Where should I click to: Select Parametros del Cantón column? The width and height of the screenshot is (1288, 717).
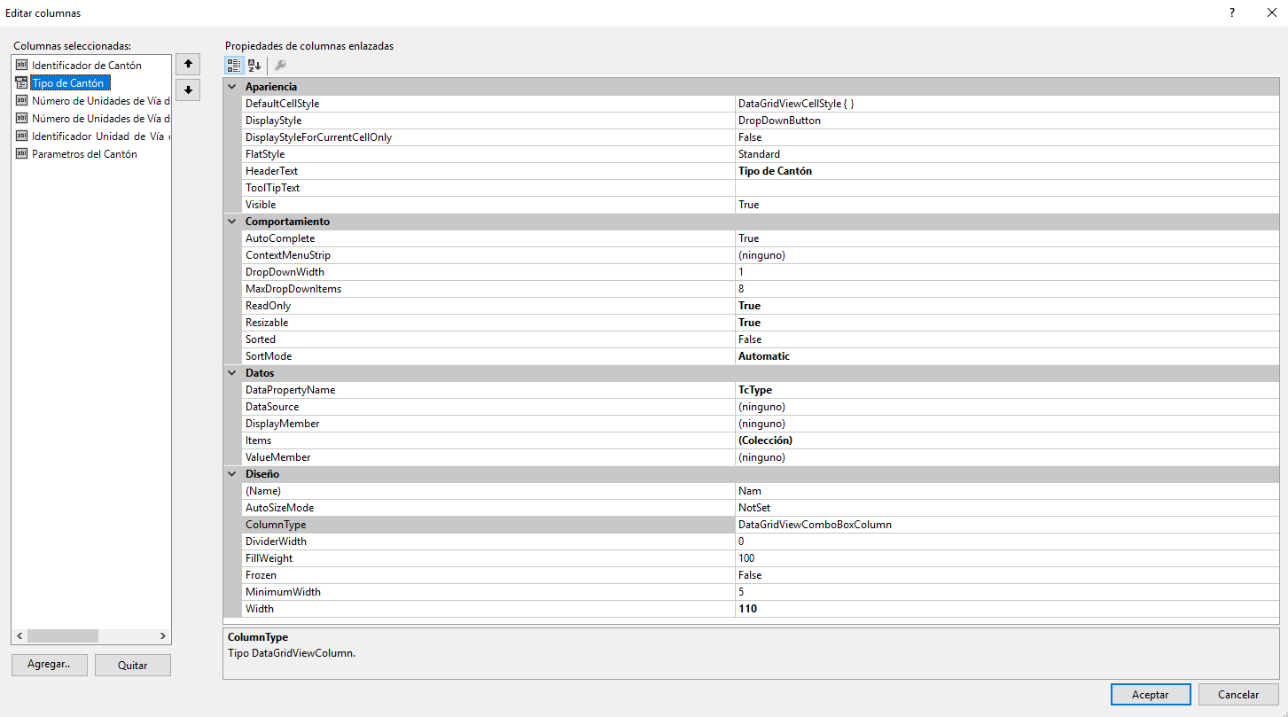tap(84, 153)
